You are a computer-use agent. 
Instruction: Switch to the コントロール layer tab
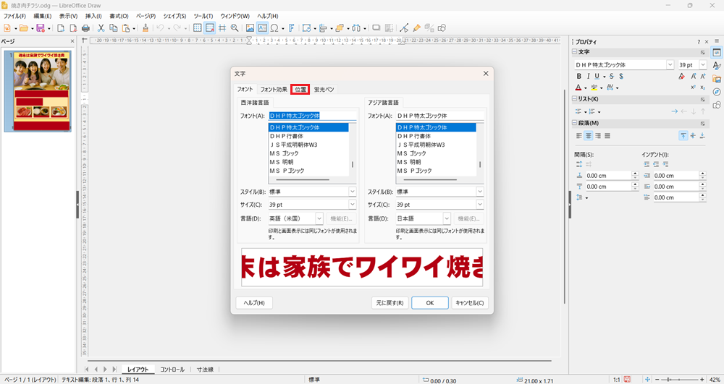point(172,370)
